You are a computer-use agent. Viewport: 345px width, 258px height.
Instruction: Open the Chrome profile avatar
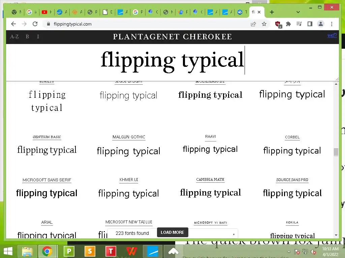(321, 24)
